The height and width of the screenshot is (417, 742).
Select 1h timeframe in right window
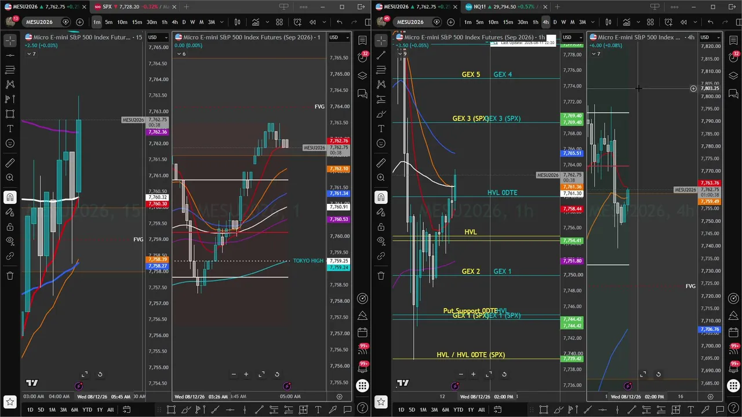[x=536, y=22]
